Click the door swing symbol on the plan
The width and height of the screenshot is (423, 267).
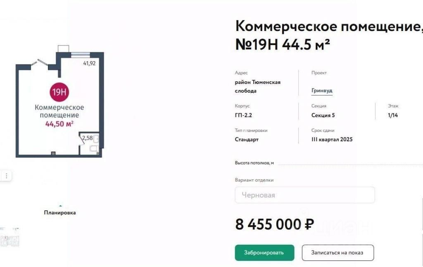click(39, 63)
